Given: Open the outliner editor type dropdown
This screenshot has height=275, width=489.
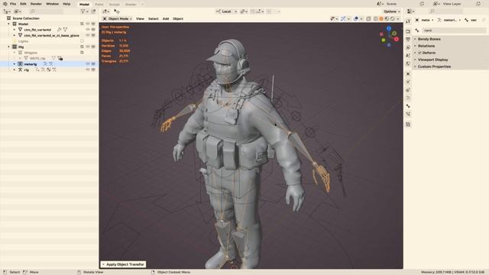Looking at the screenshot, I should coord(7,11).
